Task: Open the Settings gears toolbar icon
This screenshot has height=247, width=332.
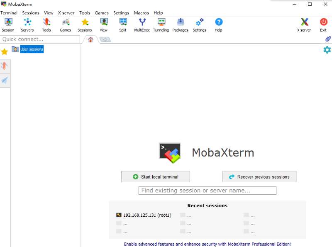Action: (x=200, y=25)
